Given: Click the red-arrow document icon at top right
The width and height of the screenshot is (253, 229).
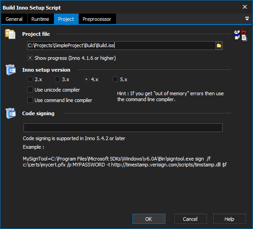Looking at the screenshot, I should coord(244,36).
